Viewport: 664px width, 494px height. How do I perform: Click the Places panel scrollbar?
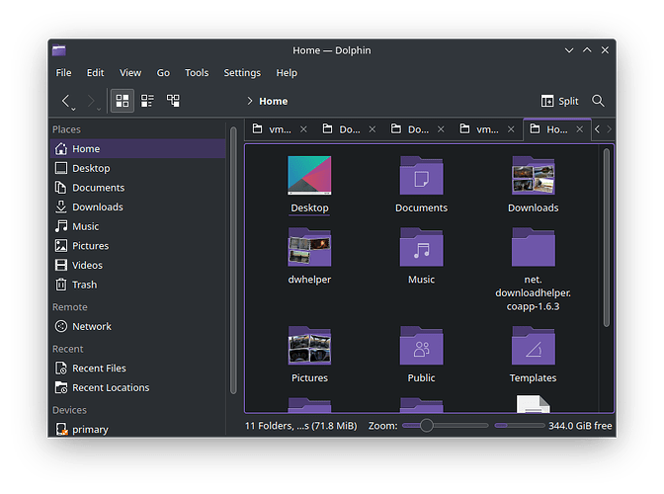tap(233, 260)
